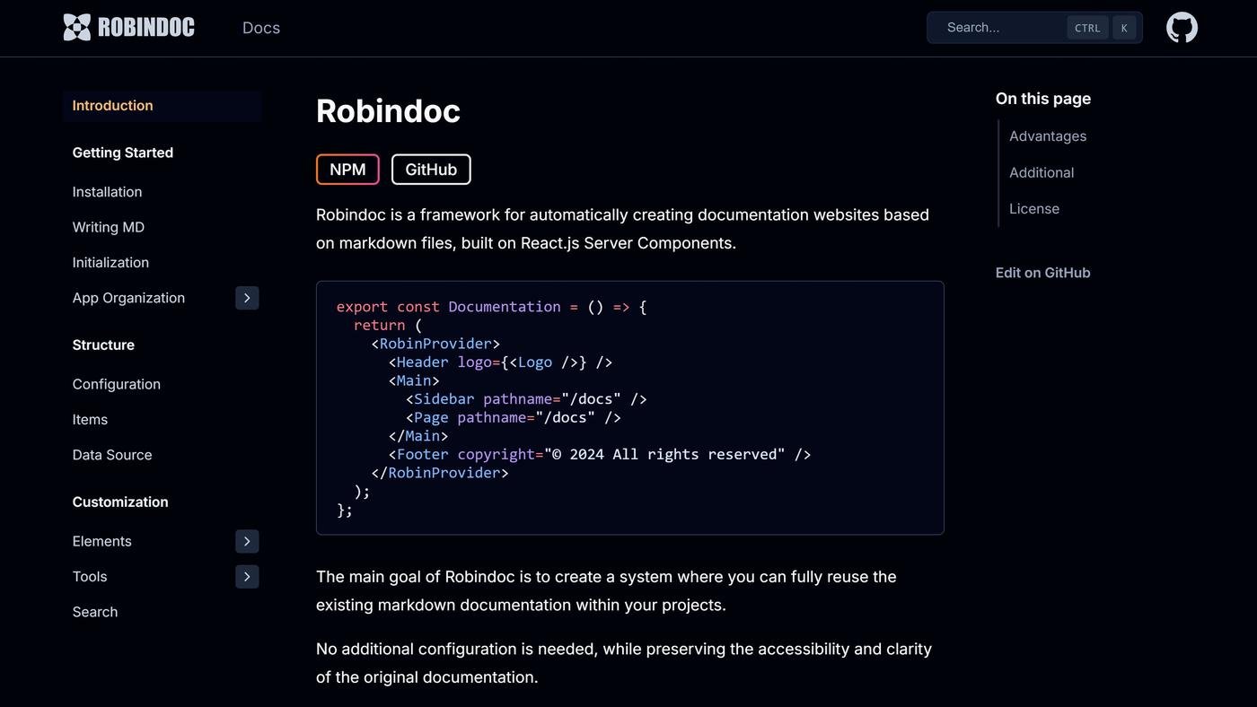
Task: Select Introduction in the sidebar
Action: [x=113, y=106]
